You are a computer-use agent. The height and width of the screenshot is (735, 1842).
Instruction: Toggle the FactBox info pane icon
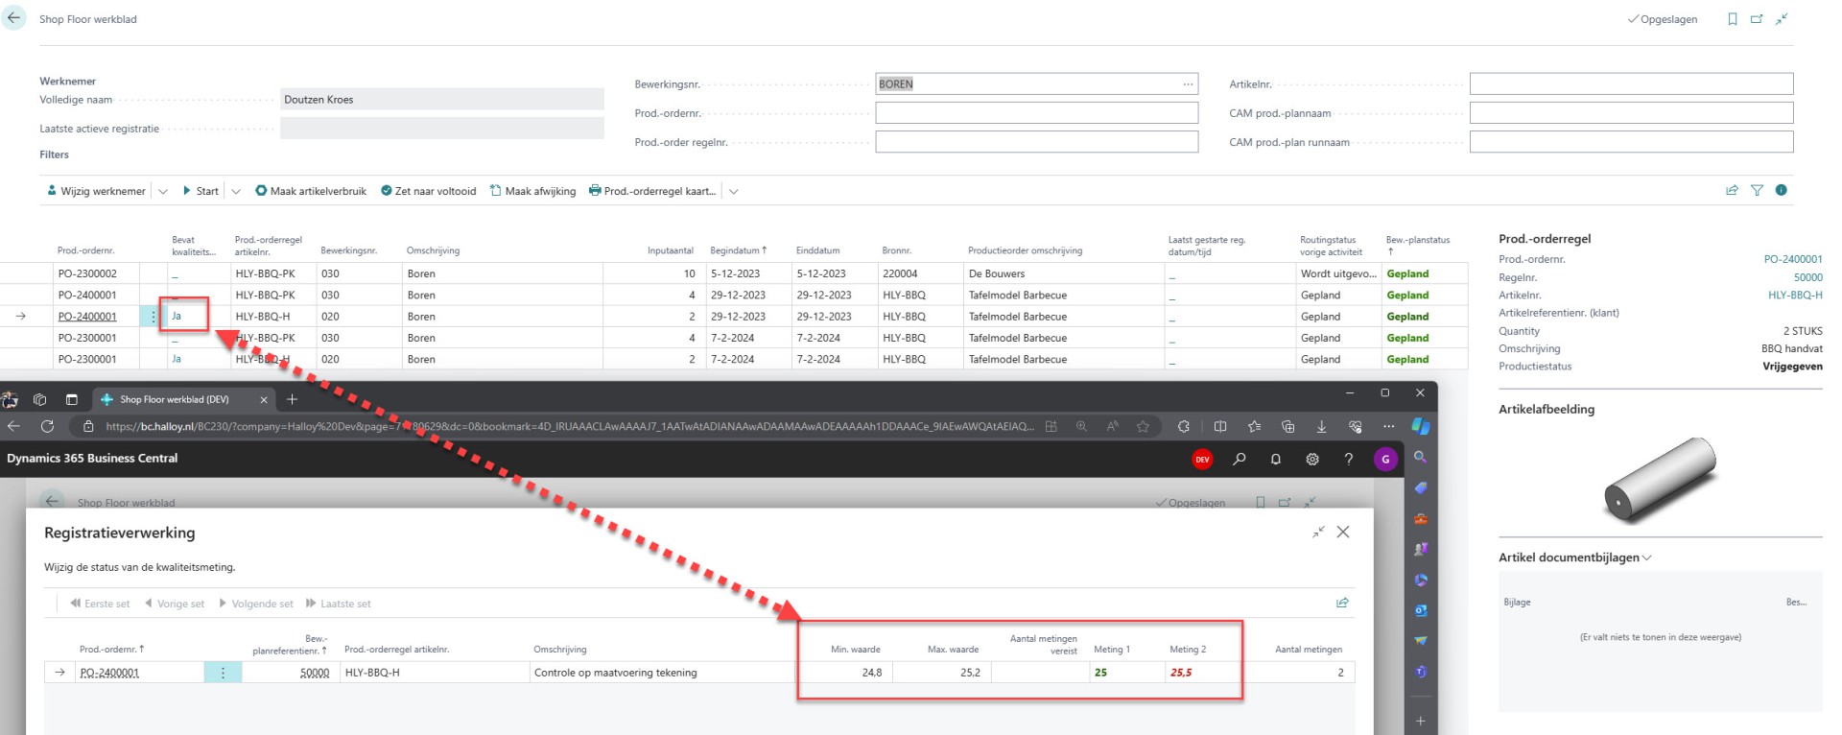click(1782, 190)
